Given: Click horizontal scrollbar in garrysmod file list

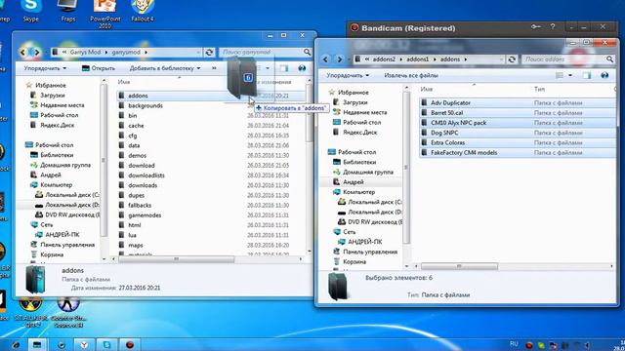Looking at the screenshot, I should [176, 259].
